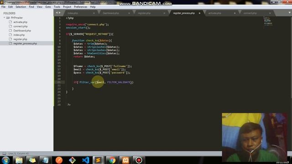
Task: Open the View menu
Action: click(x=40, y=7)
